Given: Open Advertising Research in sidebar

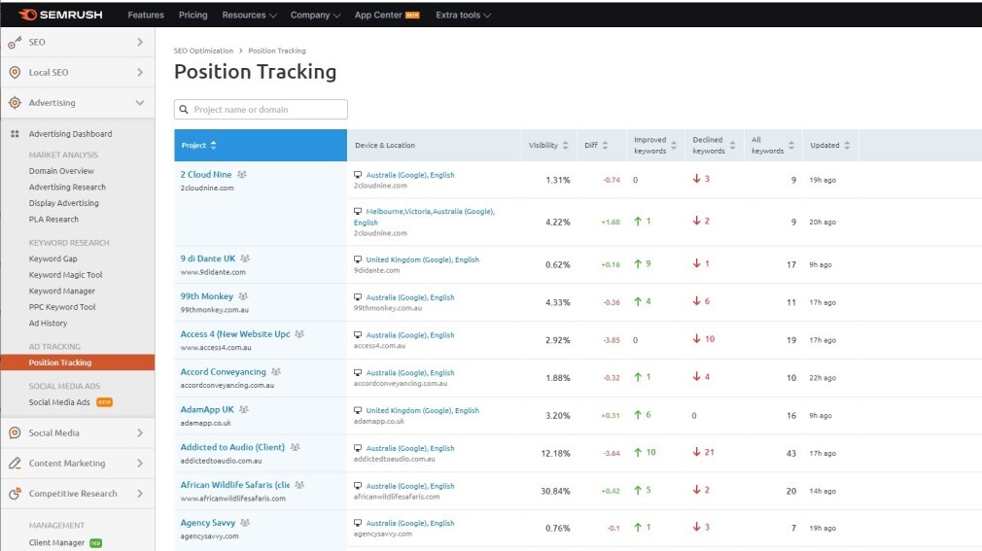Looking at the screenshot, I should [x=67, y=188].
